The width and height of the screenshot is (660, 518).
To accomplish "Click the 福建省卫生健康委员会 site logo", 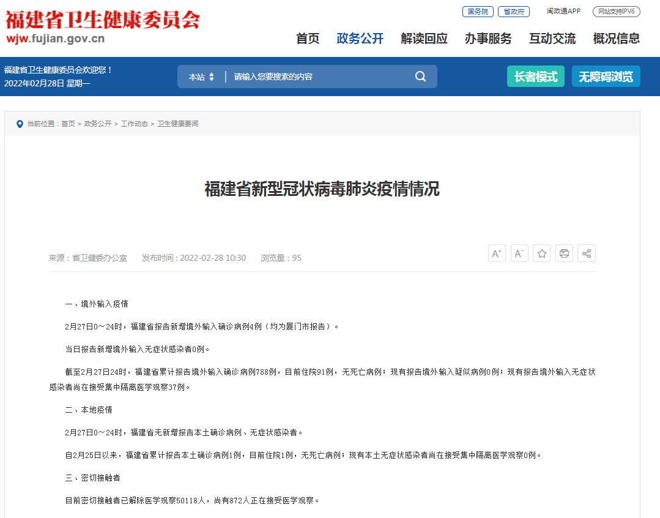I will pyautogui.click(x=102, y=26).
